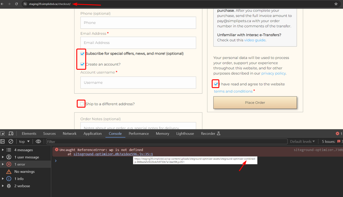Open the video guide link
Image resolution: width=343 pixels, height=197 pixels.
(x=255, y=40)
